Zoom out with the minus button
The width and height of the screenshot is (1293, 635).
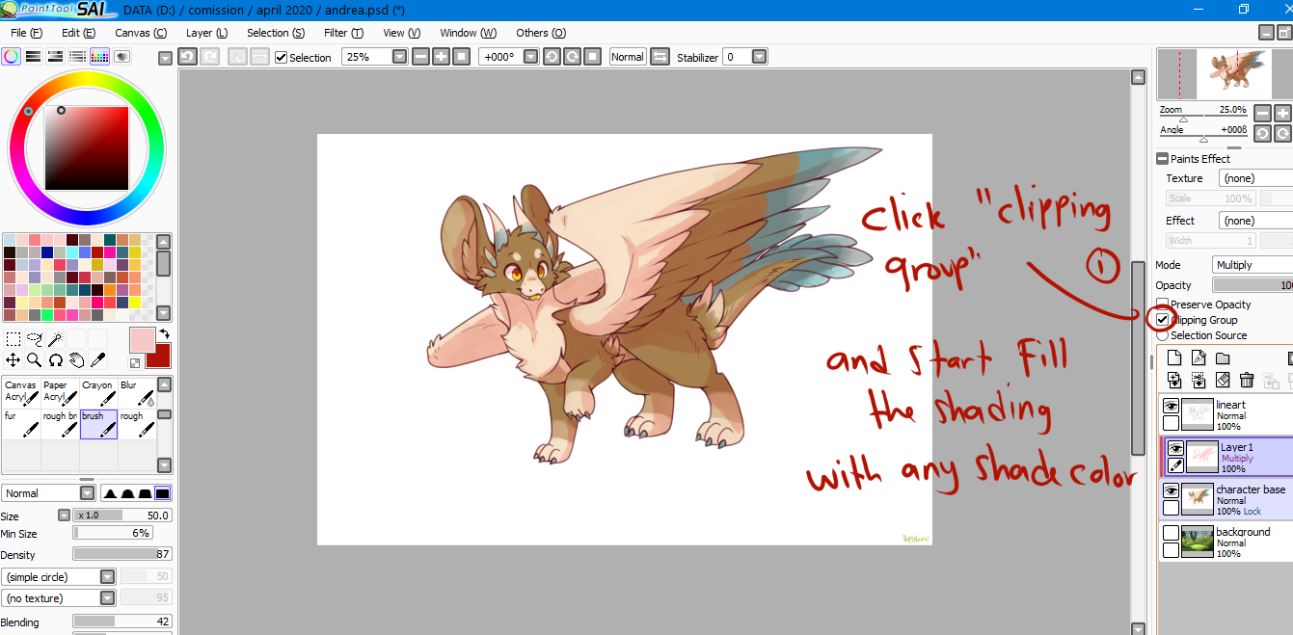pyautogui.click(x=420, y=57)
